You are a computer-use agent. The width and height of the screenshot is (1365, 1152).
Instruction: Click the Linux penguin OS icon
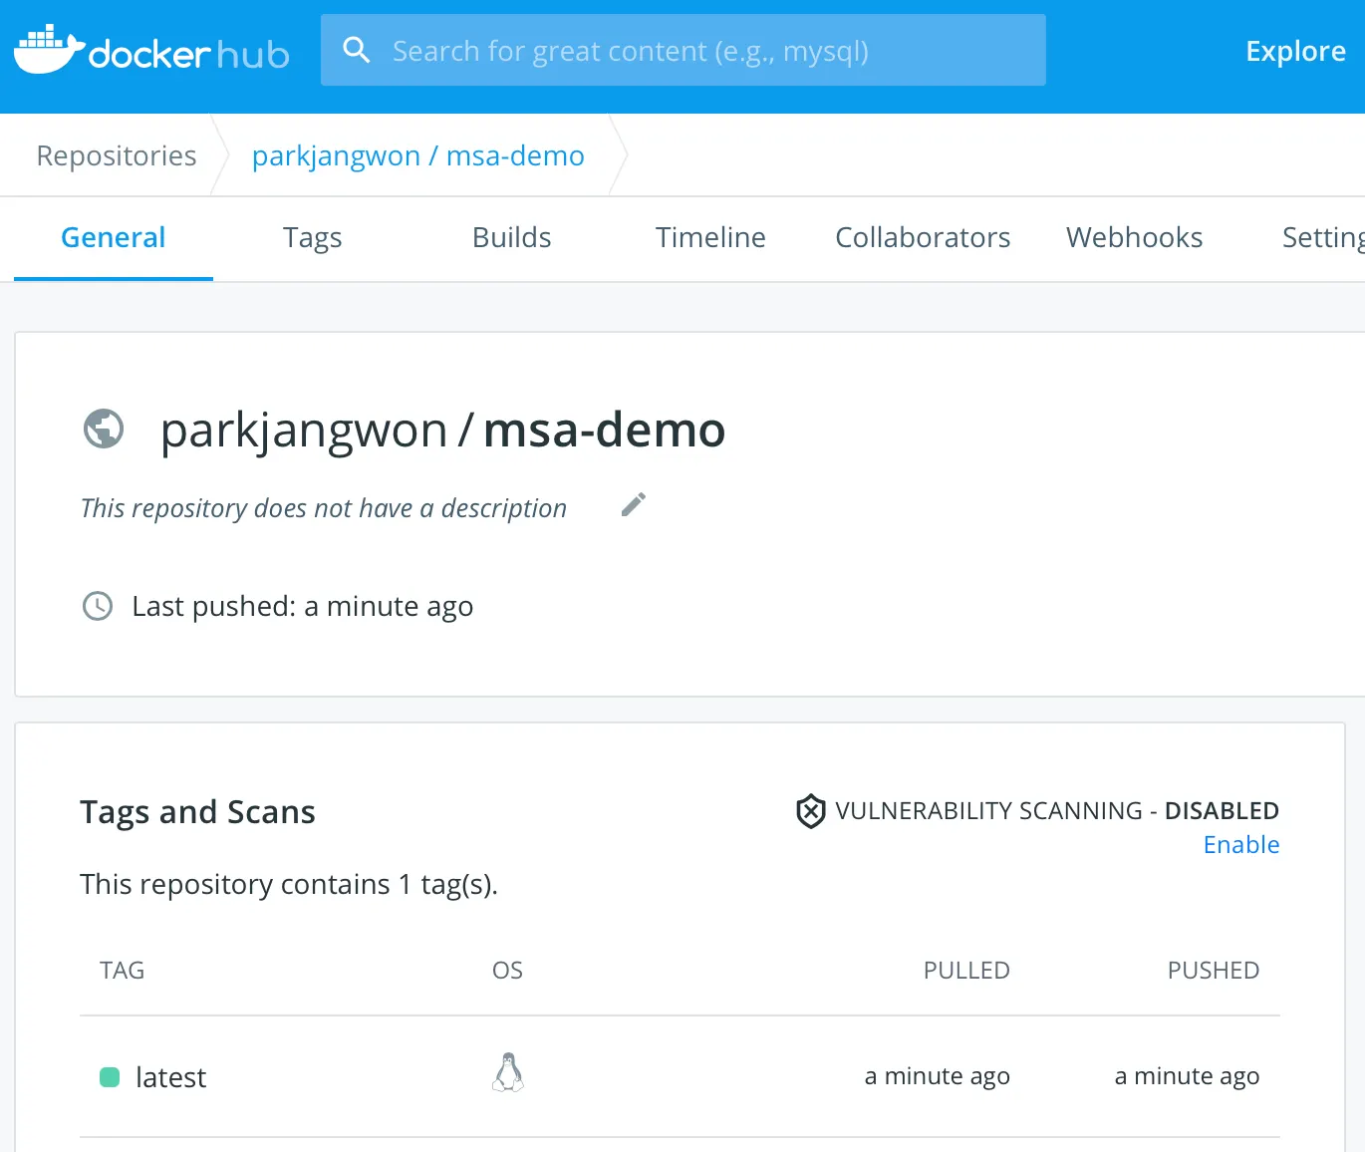[x=508, y=1073]
